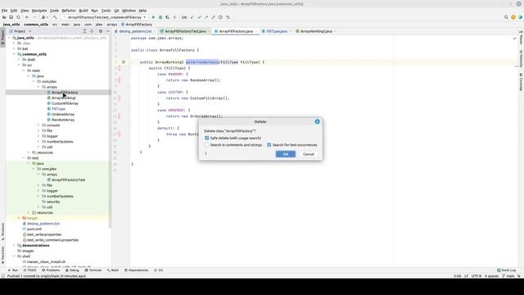
Task: Open the TODO tool window
Action: pos(29,270)
